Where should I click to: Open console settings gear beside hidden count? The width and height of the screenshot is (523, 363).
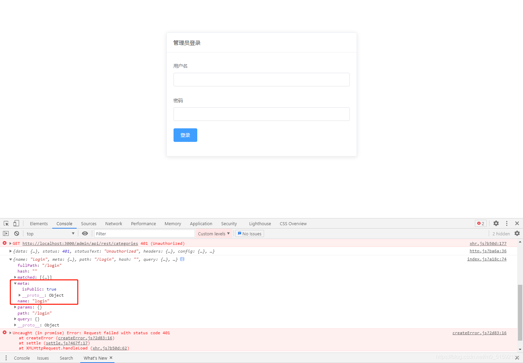(517, 233)
